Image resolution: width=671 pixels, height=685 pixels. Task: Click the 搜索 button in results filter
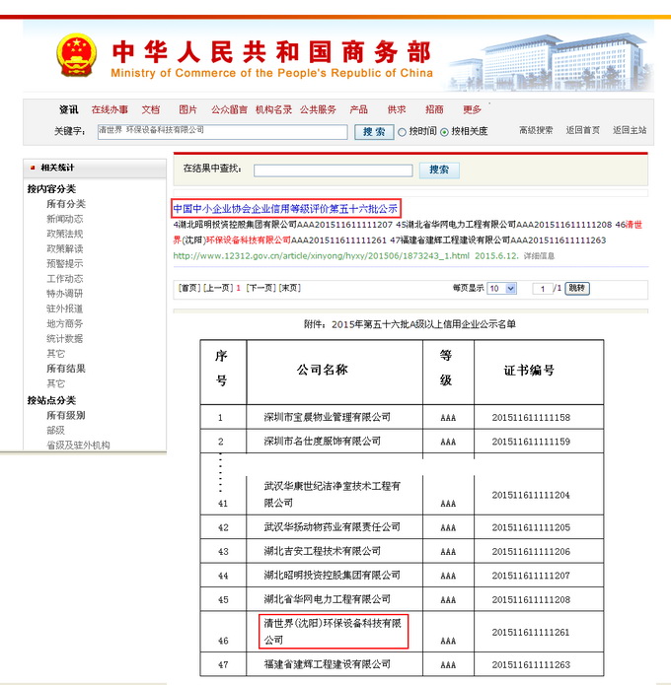[x=439, y=170]
